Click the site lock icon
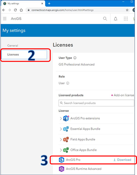Screen dimensions: 137x175 pyautogui.click(x=29, y=10)
